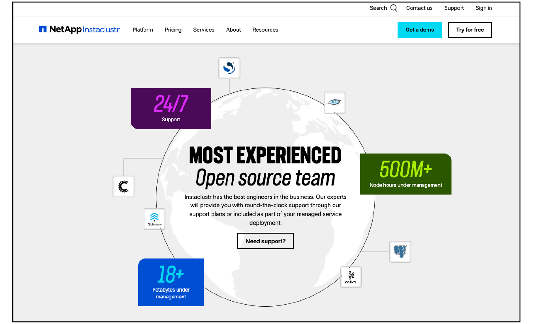Viewport: 533px width, 324px height.
Task: Click the NetApp Instaclustr logo
Action: pos(79,29)
